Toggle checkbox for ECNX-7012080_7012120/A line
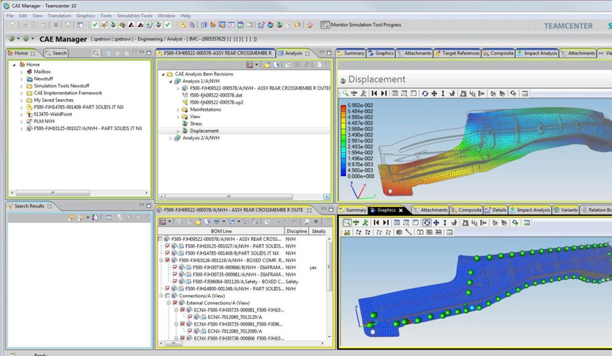Viewport: 612px width, 356px height. pos(190,317)
